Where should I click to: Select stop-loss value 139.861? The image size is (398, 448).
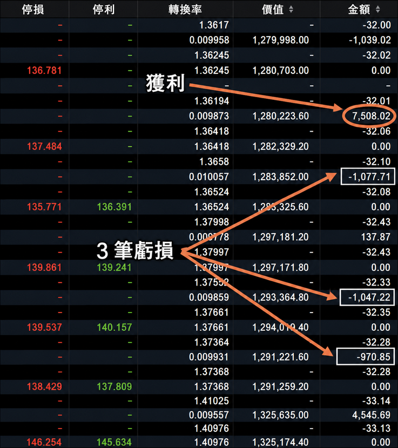[x=44, y=267]
